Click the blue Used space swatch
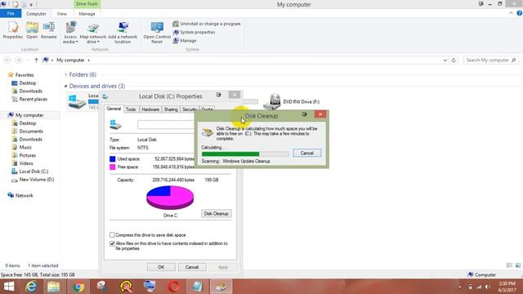This screenshot has width=523, height=294. click(x=113, y=159)
